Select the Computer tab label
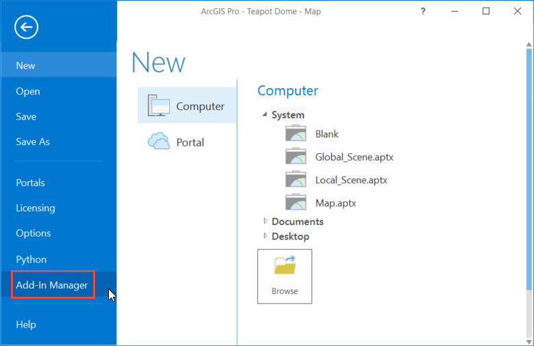The image size is (534, 346). click(200, 106)
